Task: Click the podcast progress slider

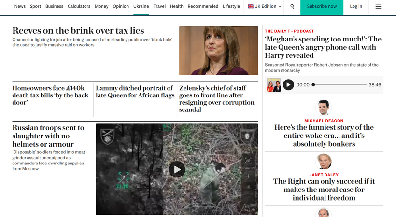Action: 339,85
